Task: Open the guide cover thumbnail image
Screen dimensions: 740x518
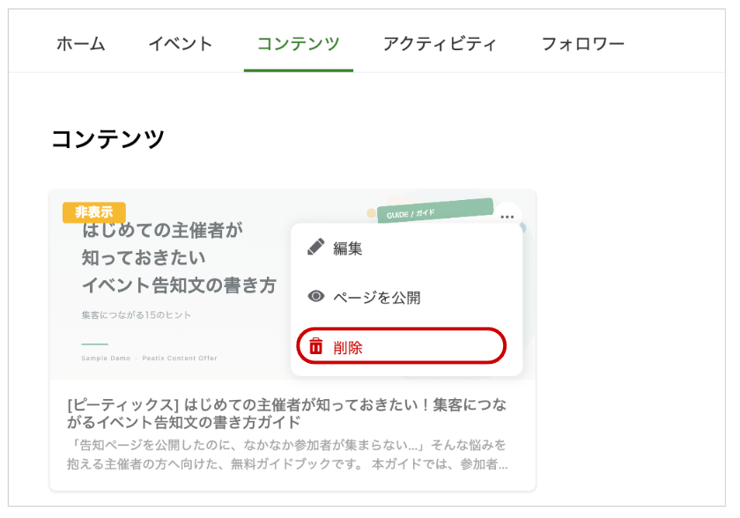Action: click(292, 285)
